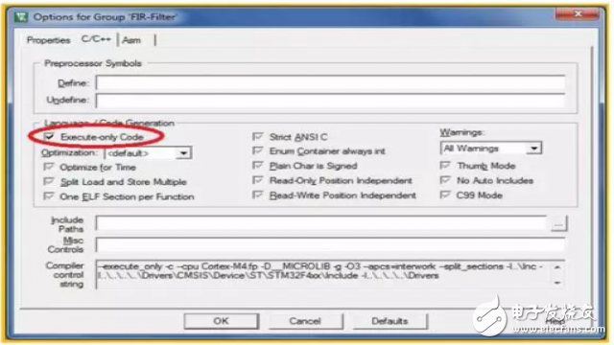Viewport: 614px width, 345px height.
Task: Browse include paths with the ellipsis button
Action: coord(558,224)
